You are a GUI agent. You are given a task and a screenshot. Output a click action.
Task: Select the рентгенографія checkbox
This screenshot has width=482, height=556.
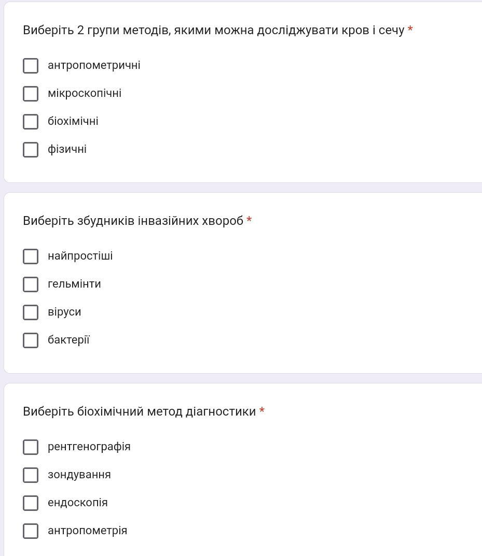click(31, 447)
